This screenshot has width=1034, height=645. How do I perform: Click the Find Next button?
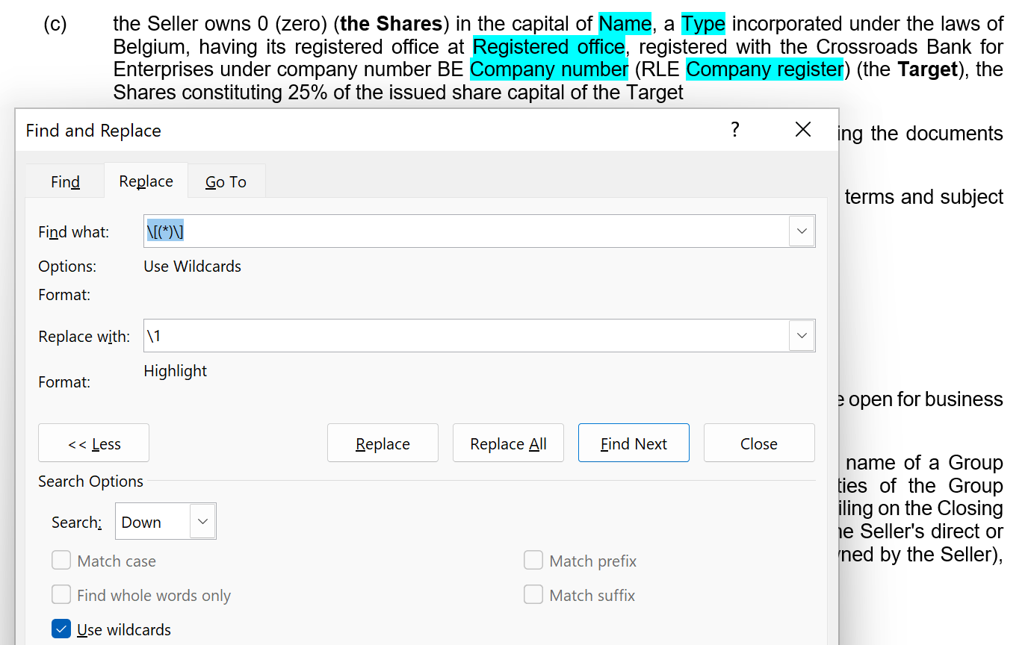coord(634,443)
